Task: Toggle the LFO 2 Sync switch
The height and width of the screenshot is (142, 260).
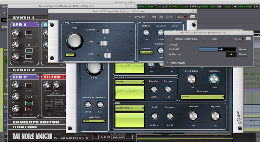Action: [29, 85]
